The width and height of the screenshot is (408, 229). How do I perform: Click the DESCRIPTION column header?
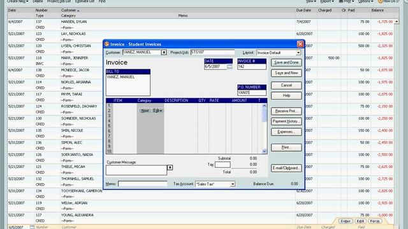(x=176, y=101)
